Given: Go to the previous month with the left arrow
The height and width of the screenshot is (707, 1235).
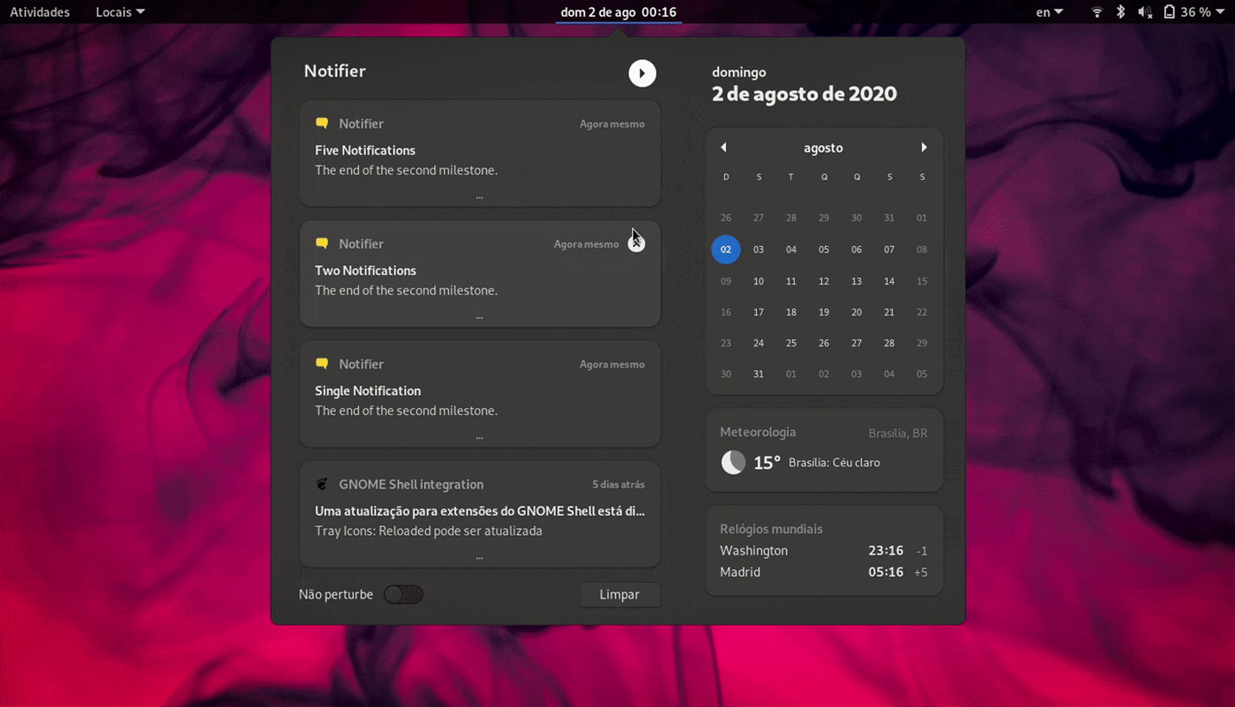Looking at the screenshot, I should click(x=724, y=147).
